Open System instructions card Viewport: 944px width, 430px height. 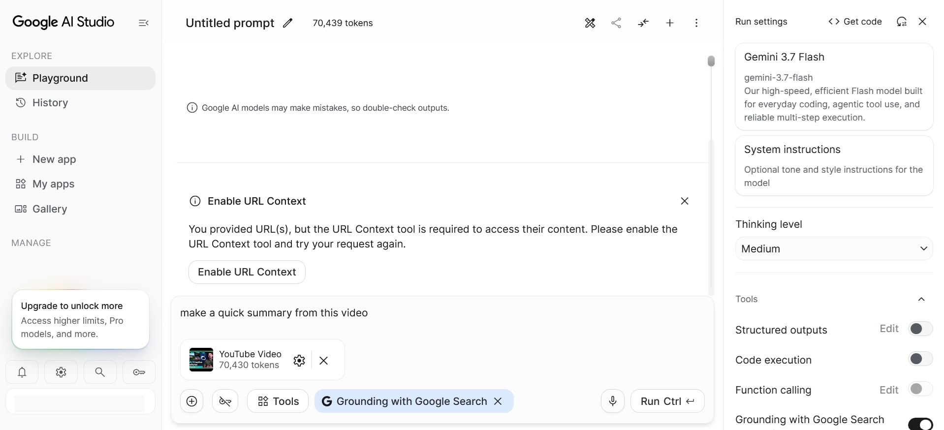click(834, 165)
